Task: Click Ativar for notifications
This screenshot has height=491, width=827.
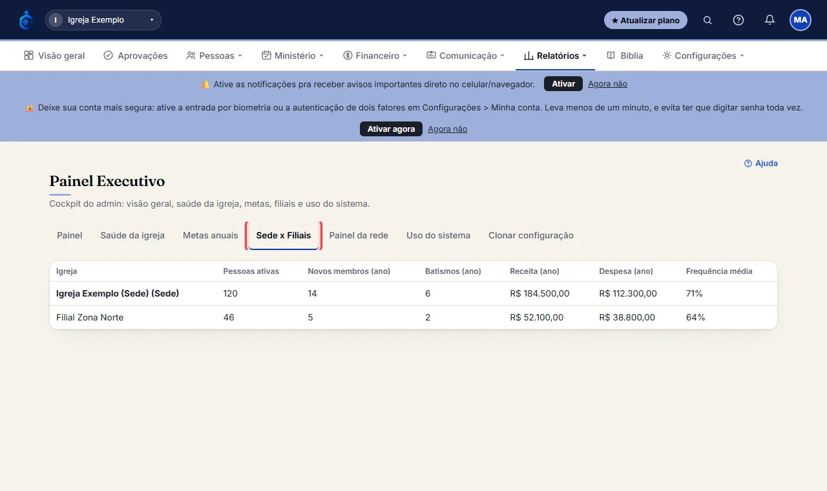Action: (563, 84)
